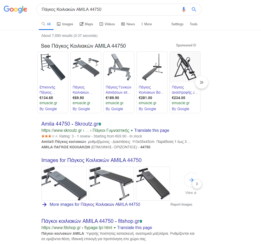Click the Google logo
Image resolution: width=261 pixels, height=244 pixels.
coord(15,9)
